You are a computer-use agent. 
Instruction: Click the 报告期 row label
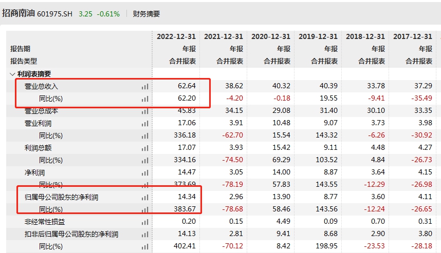point(20,49)
